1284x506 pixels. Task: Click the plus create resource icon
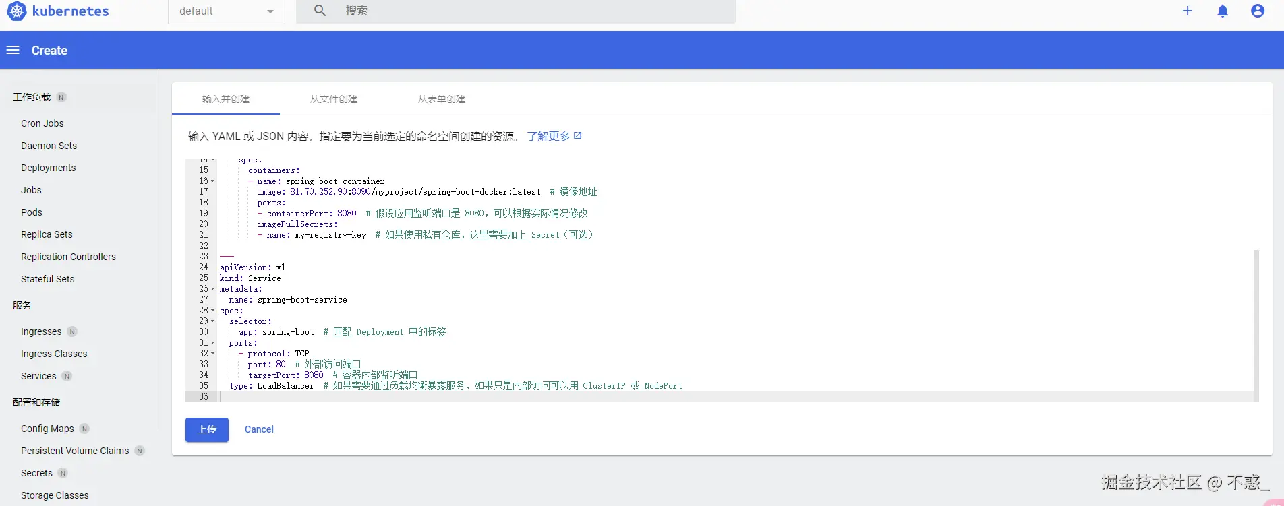pyautogui.click(x=1188, y=11)
